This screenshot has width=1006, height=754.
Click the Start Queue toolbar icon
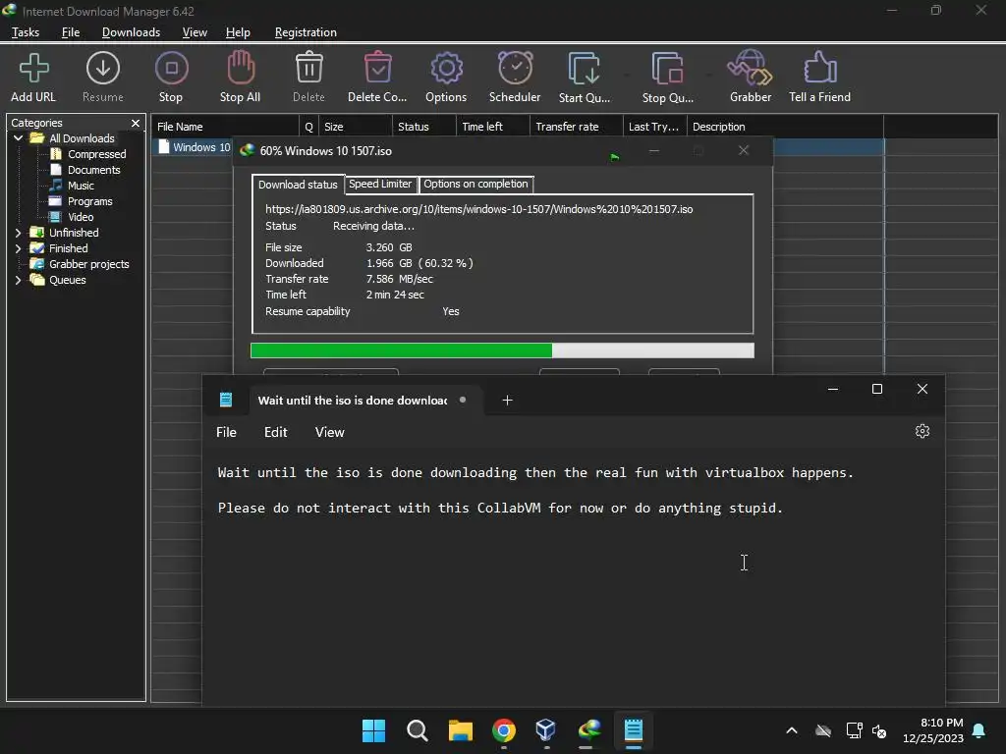point(584,68)
